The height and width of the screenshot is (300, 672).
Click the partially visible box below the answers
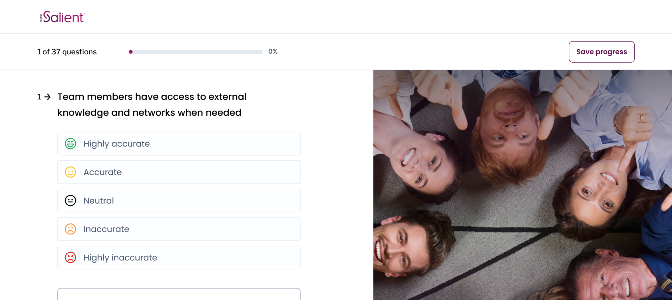(x=179, y=294)
